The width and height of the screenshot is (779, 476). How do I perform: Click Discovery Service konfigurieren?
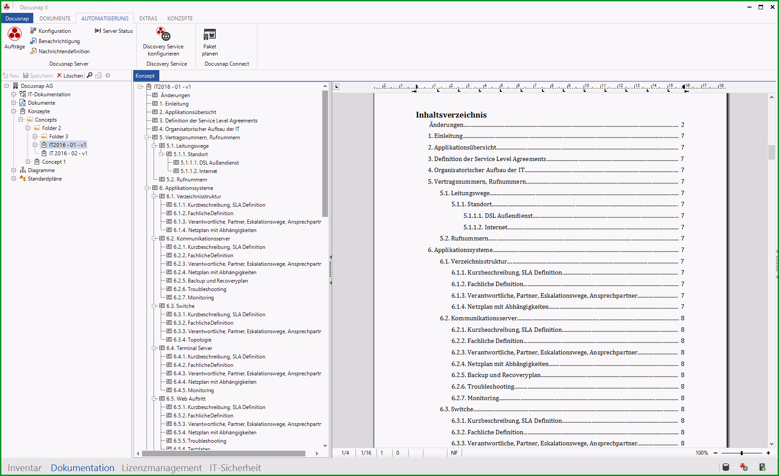point(163,41)
